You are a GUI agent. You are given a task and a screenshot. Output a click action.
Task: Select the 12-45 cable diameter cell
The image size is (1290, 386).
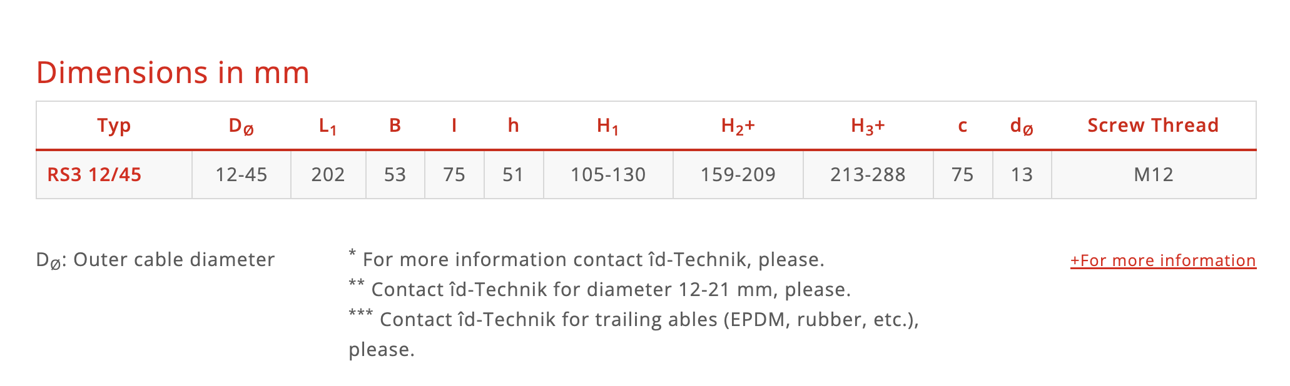(241, 174)
